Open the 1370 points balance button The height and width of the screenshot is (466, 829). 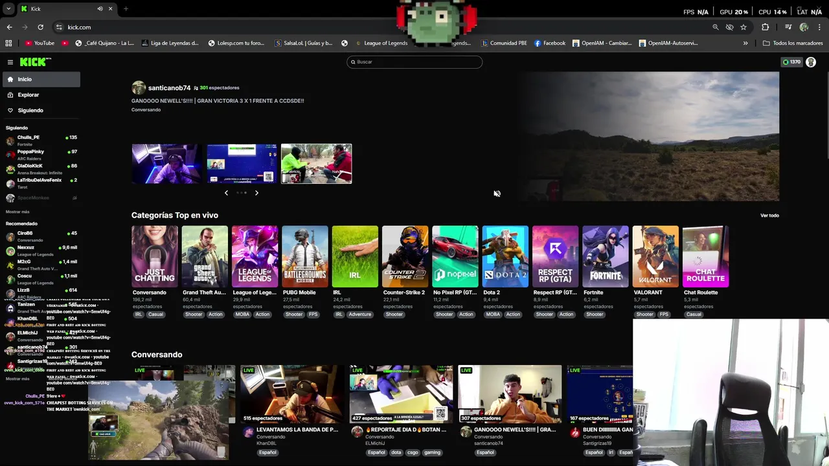[x=791, y=62]
